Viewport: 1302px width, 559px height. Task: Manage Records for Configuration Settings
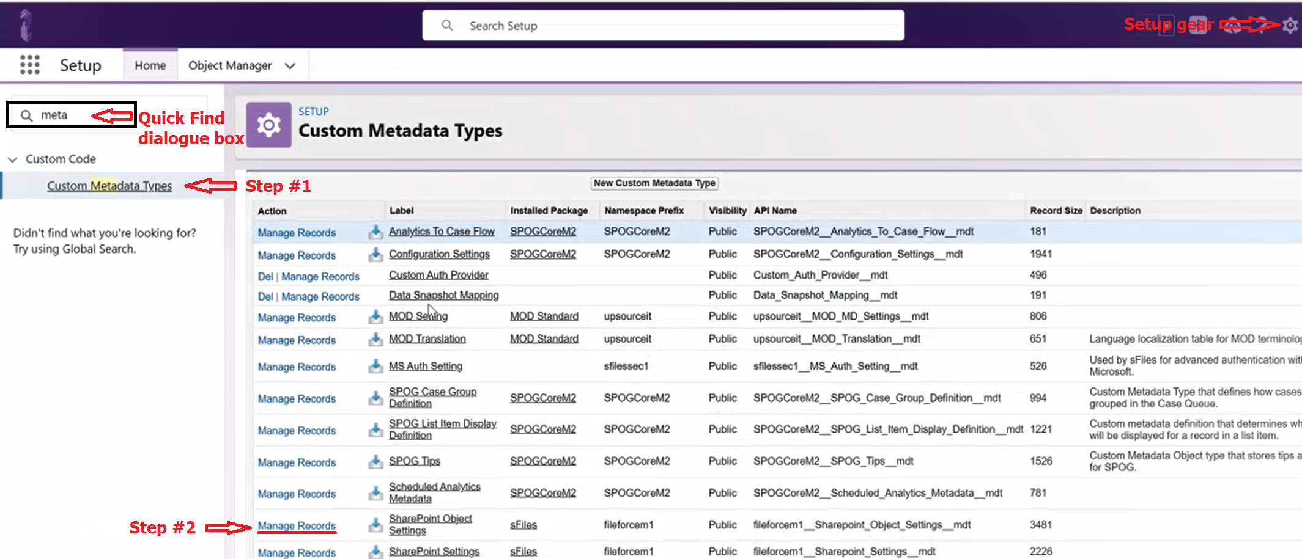coord(297,255)
